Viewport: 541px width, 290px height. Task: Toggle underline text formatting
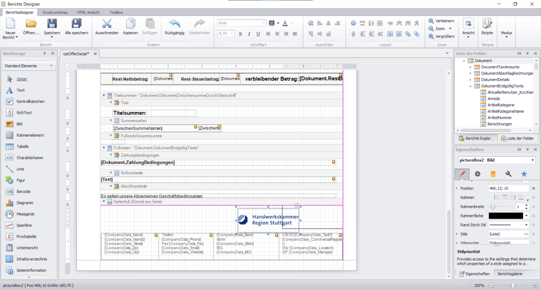point(258,34)
